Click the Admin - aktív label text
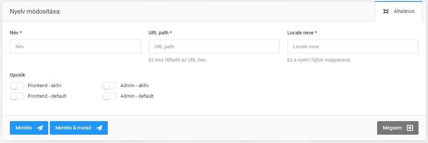 pos(135,85)
